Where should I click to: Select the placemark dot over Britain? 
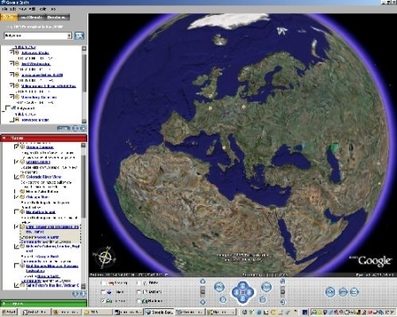[x=211, y=96]
